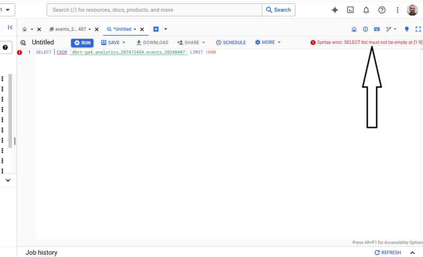Select the *Untitled query tab

point(119,29)
